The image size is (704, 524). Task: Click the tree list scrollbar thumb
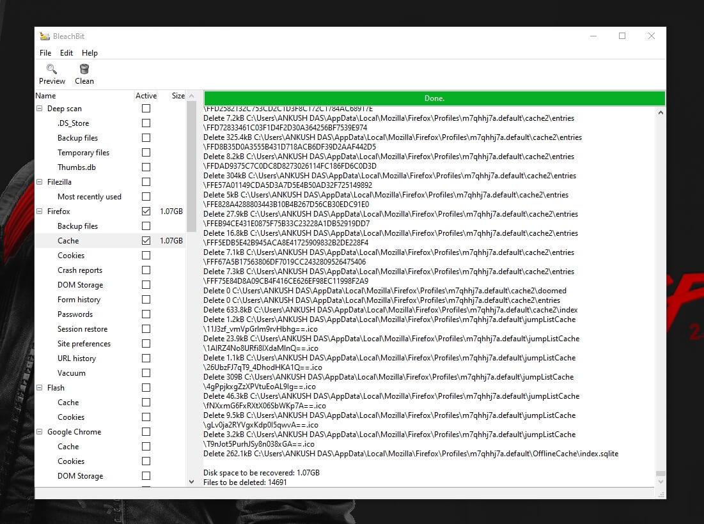192,166
